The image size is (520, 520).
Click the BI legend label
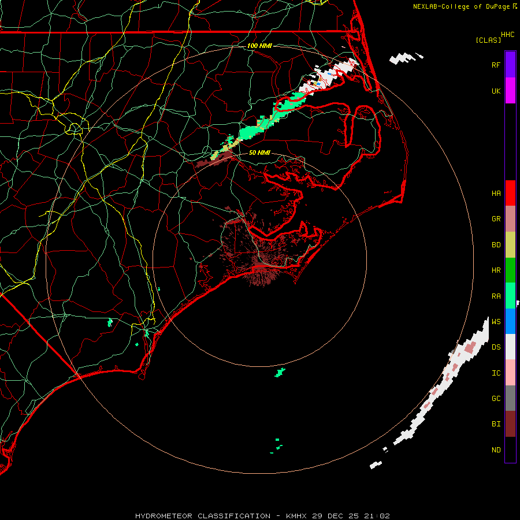coord(496,424)
